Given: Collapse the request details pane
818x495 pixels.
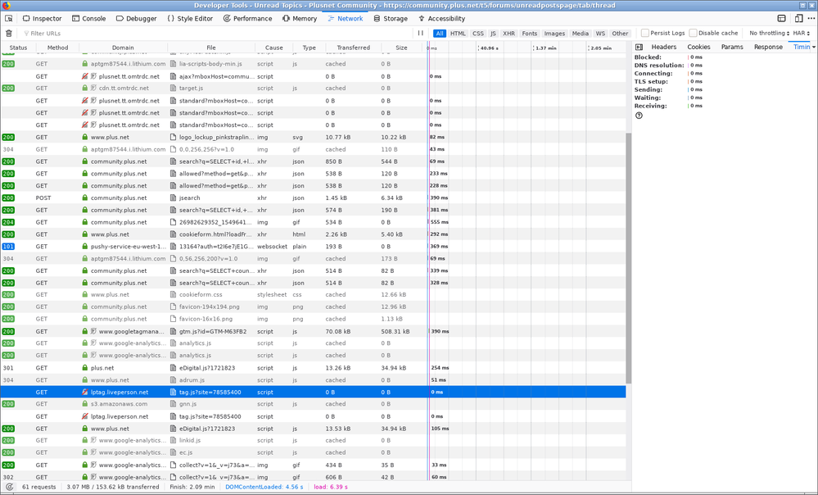Looking at the screenshot, I should (639, 47).
